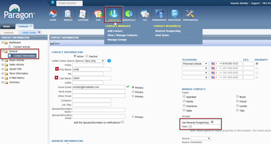Click the First Name field
The image size is (271, 144).
coord(92,69)
